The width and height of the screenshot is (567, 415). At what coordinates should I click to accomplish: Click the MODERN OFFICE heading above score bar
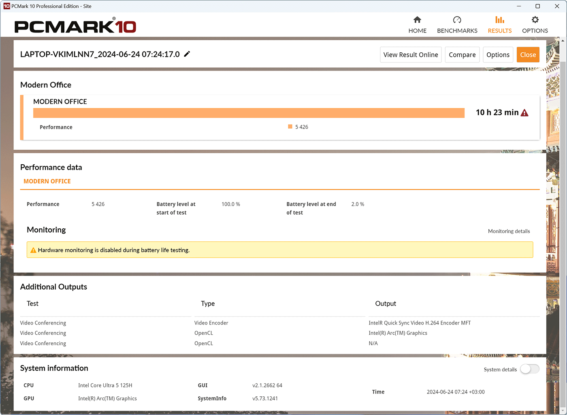[60, 101]
